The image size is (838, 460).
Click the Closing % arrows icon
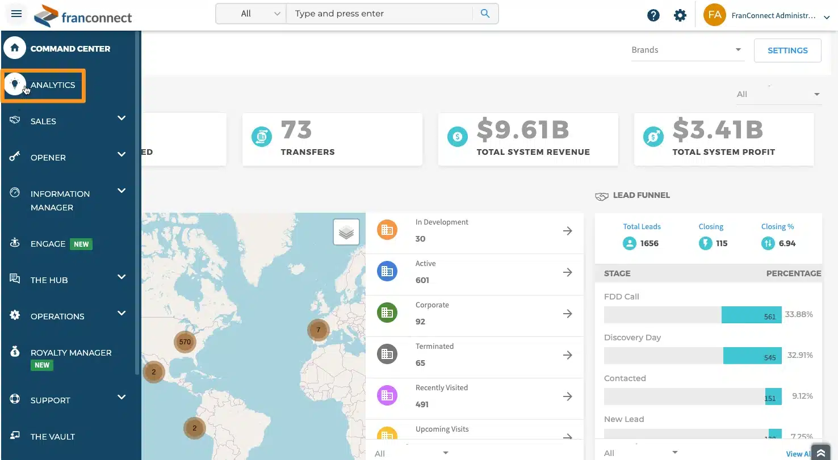tap(768, 243)
